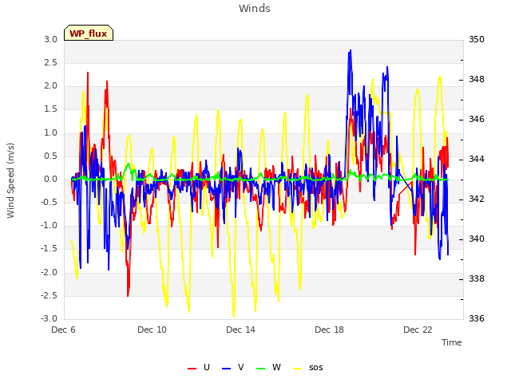Screen dimensions: 511x383
Task: Toggle the U series in legend
Action: pos(199,367)
